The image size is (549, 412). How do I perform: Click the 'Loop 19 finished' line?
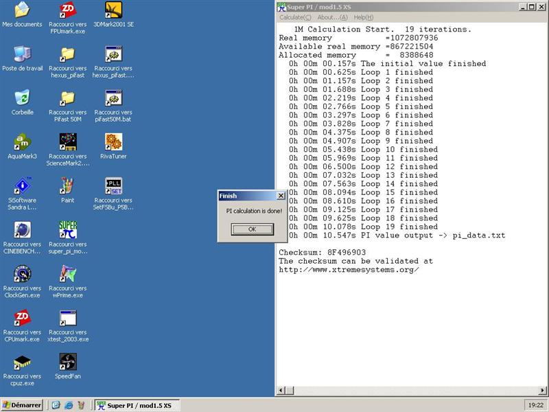pyautogui.click(x=363, y=227)
